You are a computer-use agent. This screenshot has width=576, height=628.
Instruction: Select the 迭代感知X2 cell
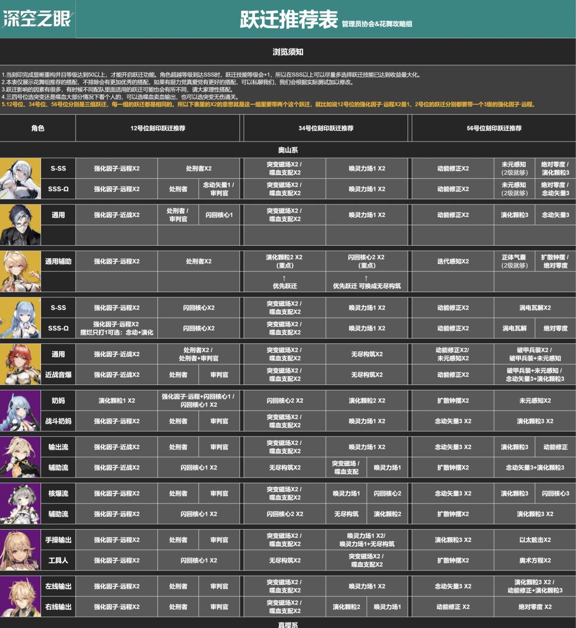click(x=453, y=261)
